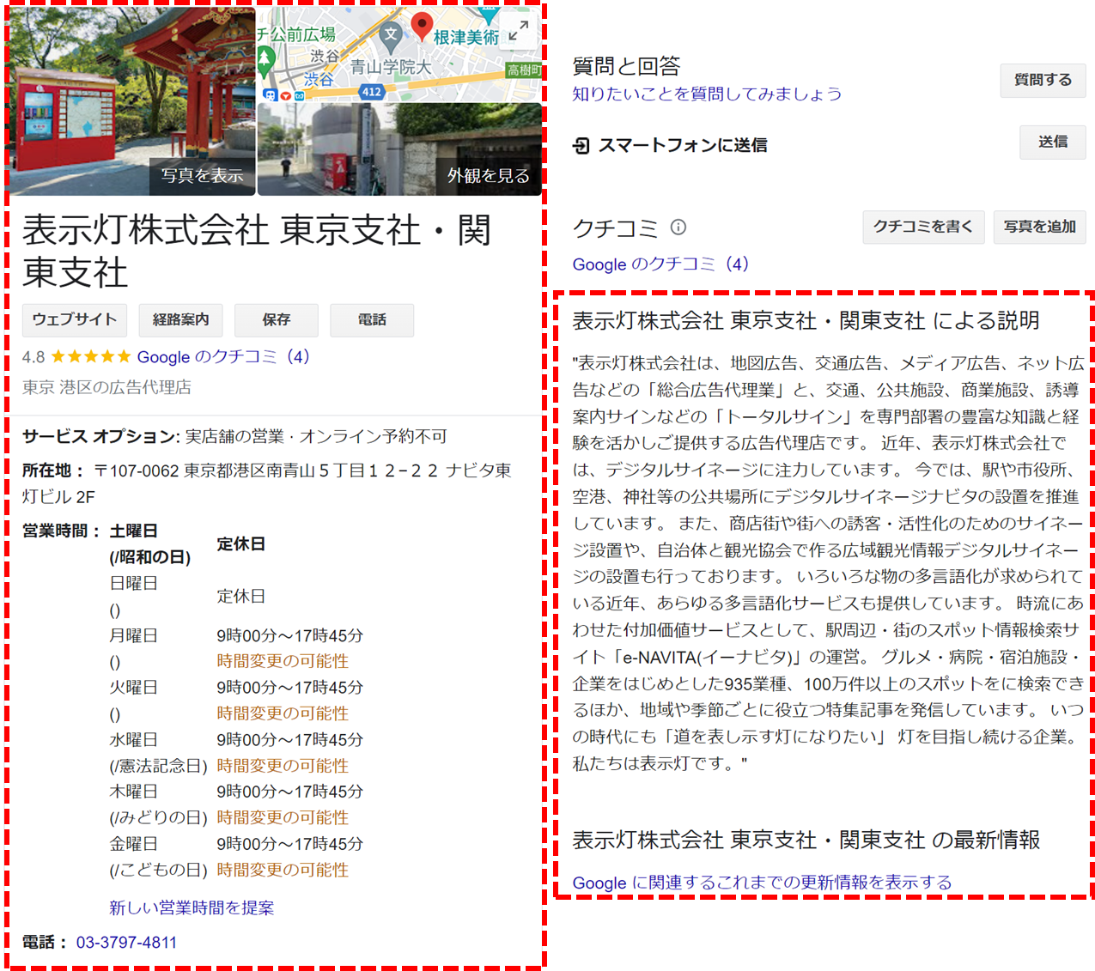Click the business title 表示灯株式会社 東京支社・関東支社
Viewport: 1095px width, 971px height.
click(x=257, y=251)
